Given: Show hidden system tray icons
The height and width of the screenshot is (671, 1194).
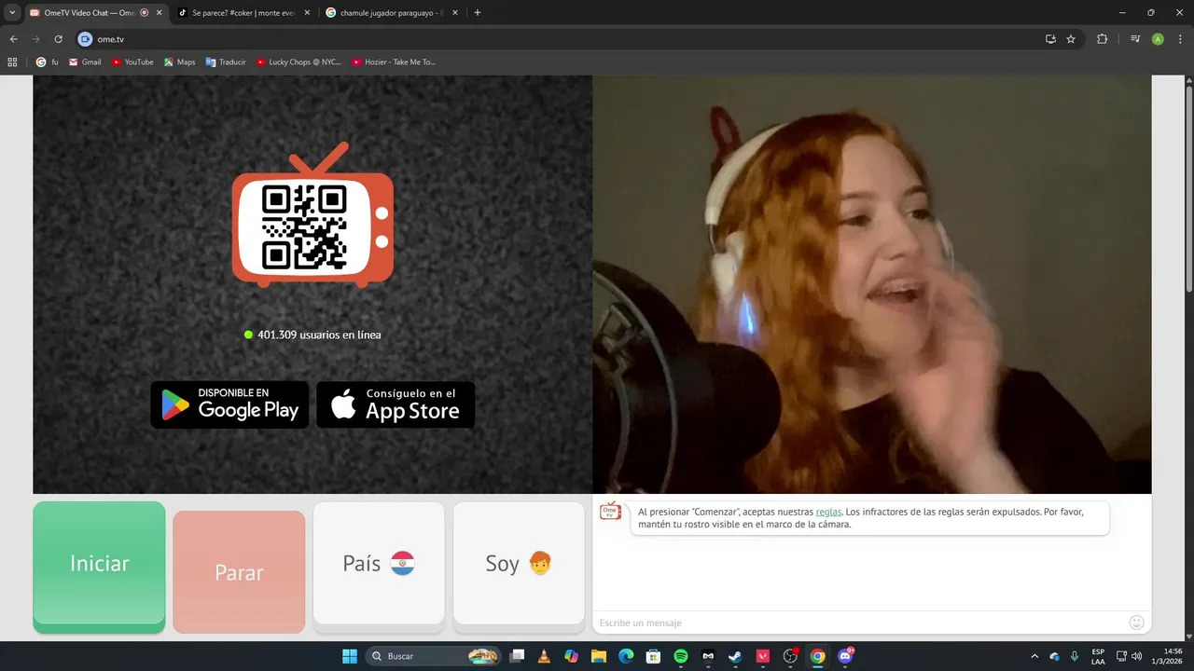Looking at the screenshot, I should tap(1034, 656).
